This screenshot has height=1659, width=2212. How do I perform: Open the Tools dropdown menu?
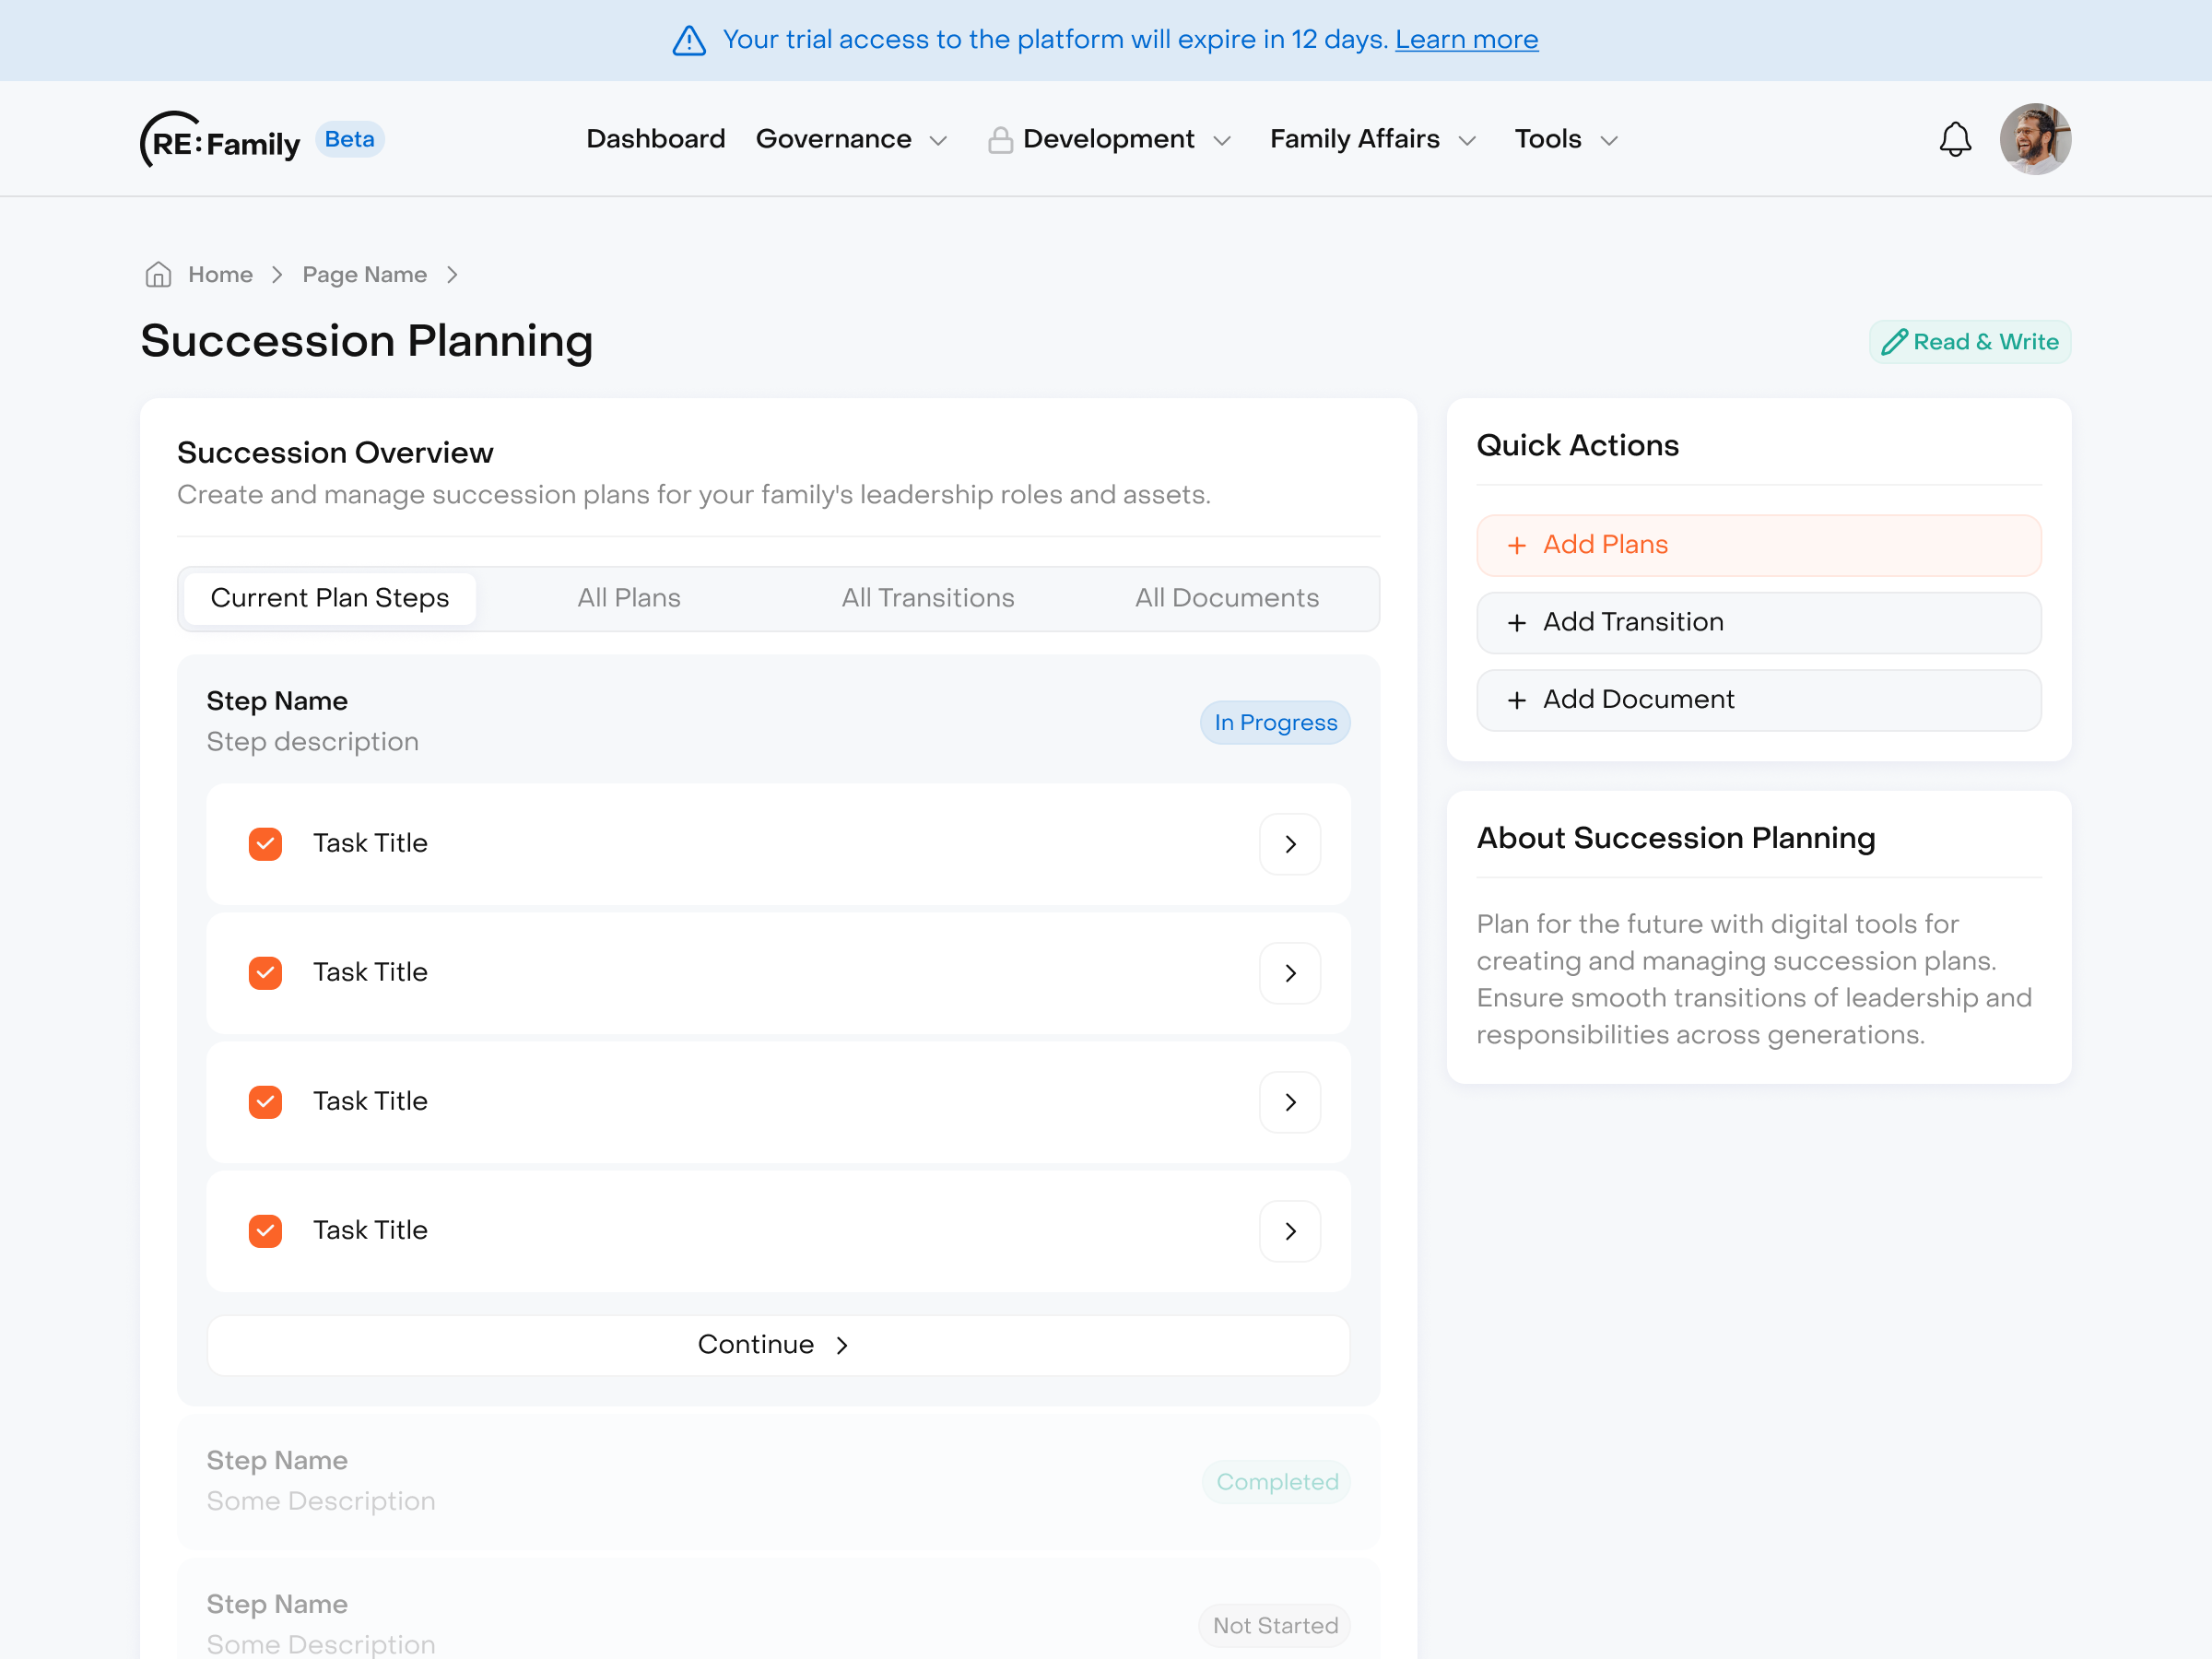pyautogui.click(x=1563, y=139)
